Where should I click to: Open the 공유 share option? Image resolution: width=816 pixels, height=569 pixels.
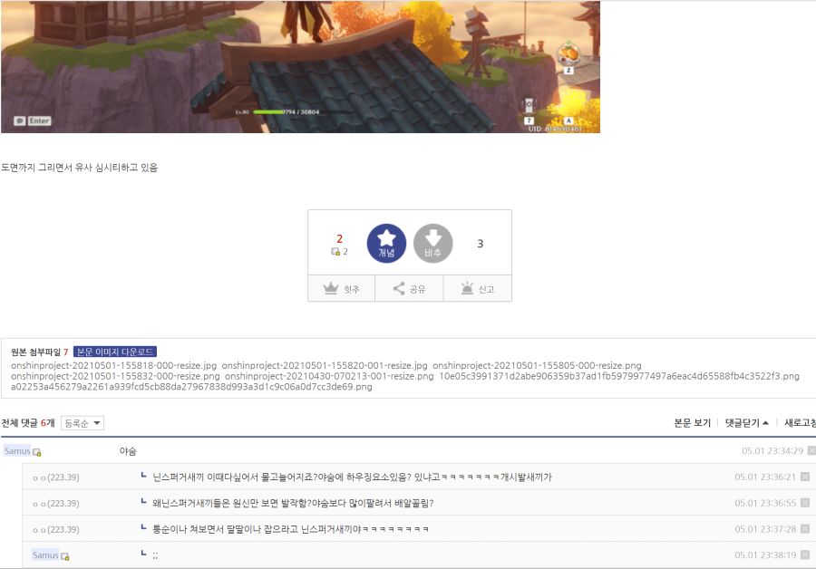[x=409, y=289]
